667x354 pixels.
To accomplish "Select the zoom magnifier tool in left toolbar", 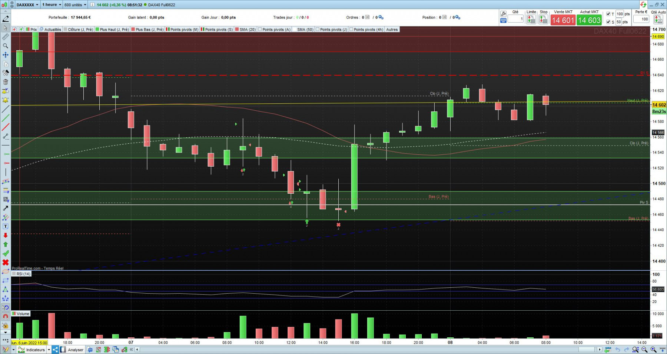I will (5, 46).
